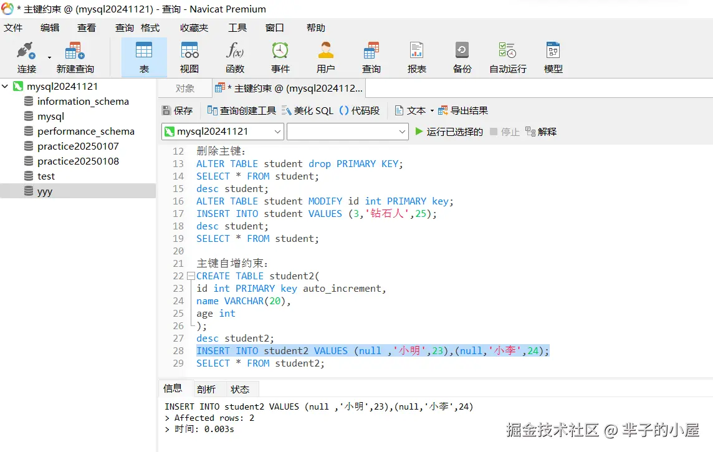The image size is (713, 452).
Task: Click line number 20 in the gutter
Action: click(x=178, y=251)
